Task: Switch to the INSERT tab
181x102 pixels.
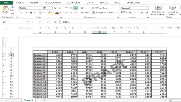Action: coord(34,3)
